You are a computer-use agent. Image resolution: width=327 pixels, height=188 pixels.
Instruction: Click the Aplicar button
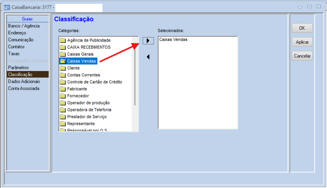pos(302,42)
